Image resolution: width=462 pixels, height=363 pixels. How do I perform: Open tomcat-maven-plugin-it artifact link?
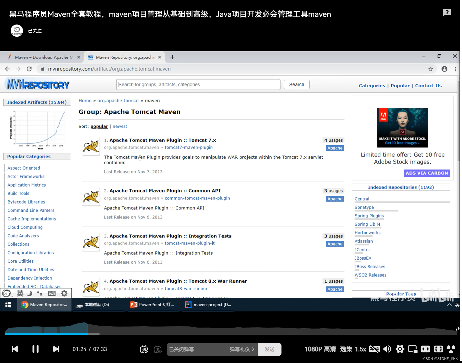(189, 243)
